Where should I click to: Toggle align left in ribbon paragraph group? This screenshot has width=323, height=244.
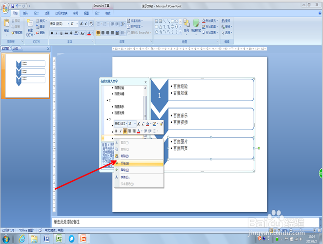click(x=98, y=33)
